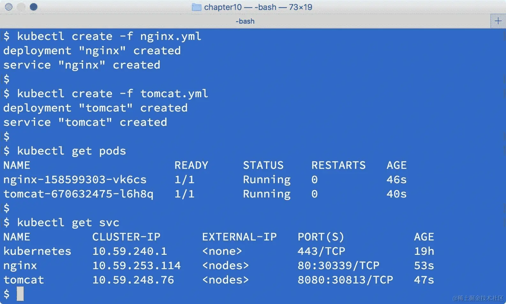Click cluster IP 10.59.248.76

pyautogui.click(x=133, y=280)
